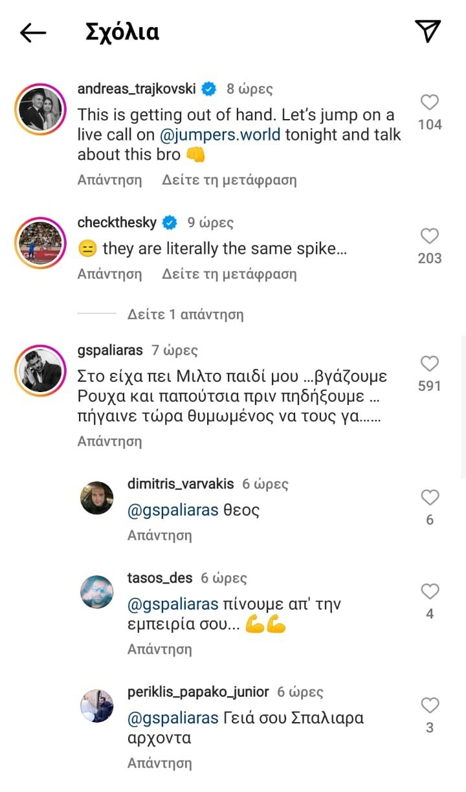View gspaliaras's profile photo
This screenshot has height=792, width=466.
40,371
